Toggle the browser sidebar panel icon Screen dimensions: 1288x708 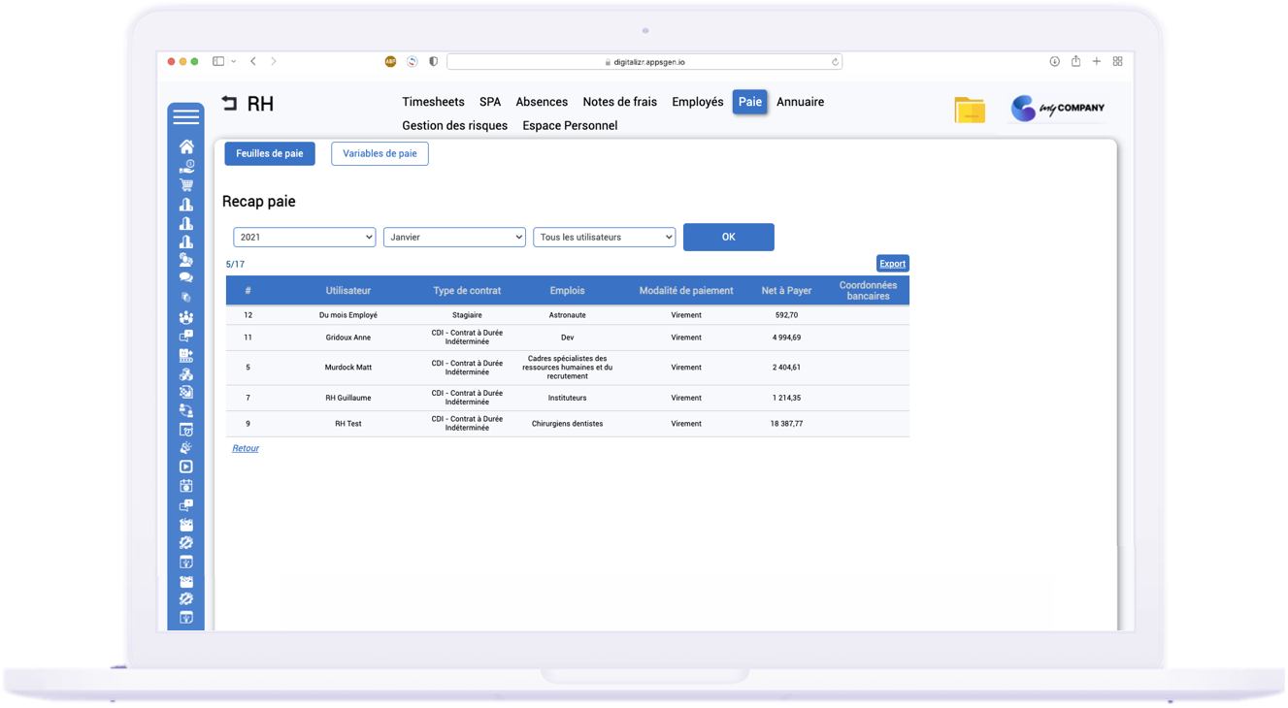pyautogui.click(x=218, y=61)
